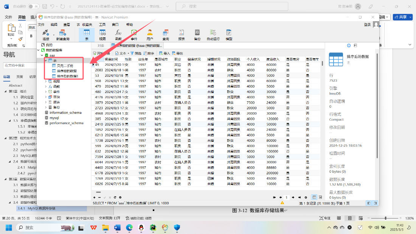
Task: Switch Word to web layout view
Action: point(360,218)
